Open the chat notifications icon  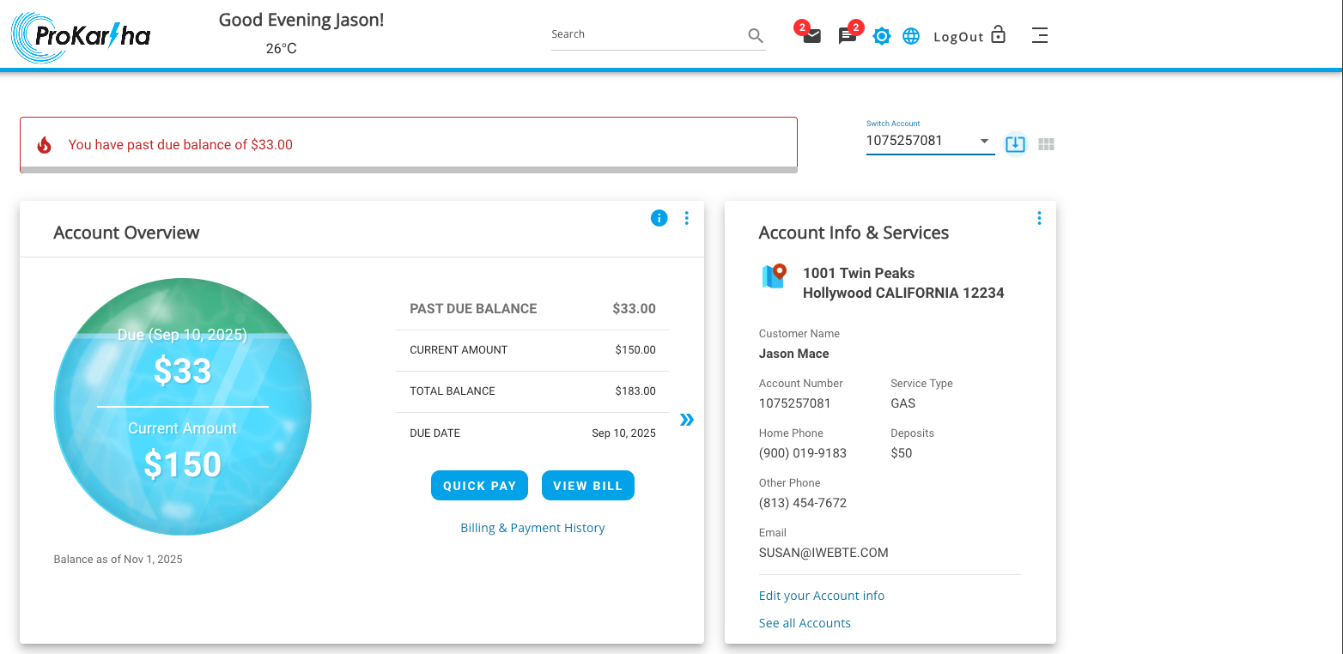[x=847, y=35]
